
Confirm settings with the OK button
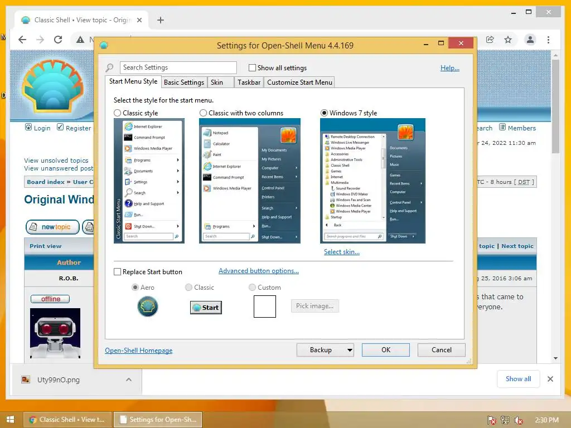(386, 350)
